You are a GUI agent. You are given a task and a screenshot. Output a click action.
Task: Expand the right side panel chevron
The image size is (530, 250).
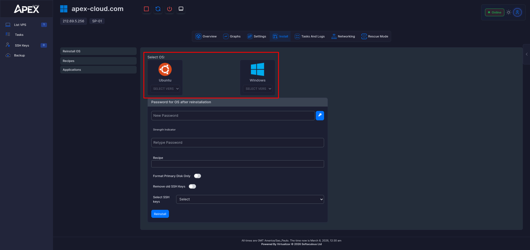point(527,54)
